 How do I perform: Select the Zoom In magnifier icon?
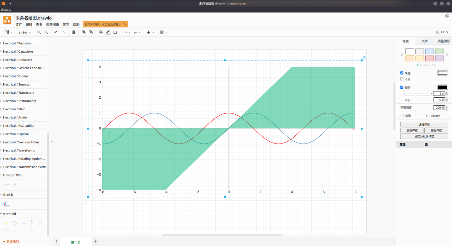tap(39, 32)
